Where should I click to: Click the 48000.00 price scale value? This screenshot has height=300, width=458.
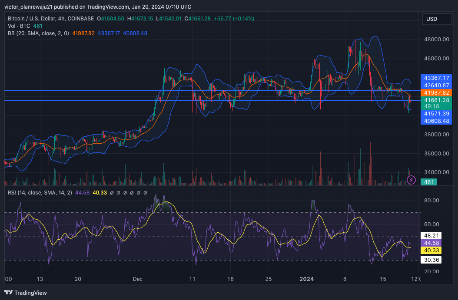[x=436, y=40]
